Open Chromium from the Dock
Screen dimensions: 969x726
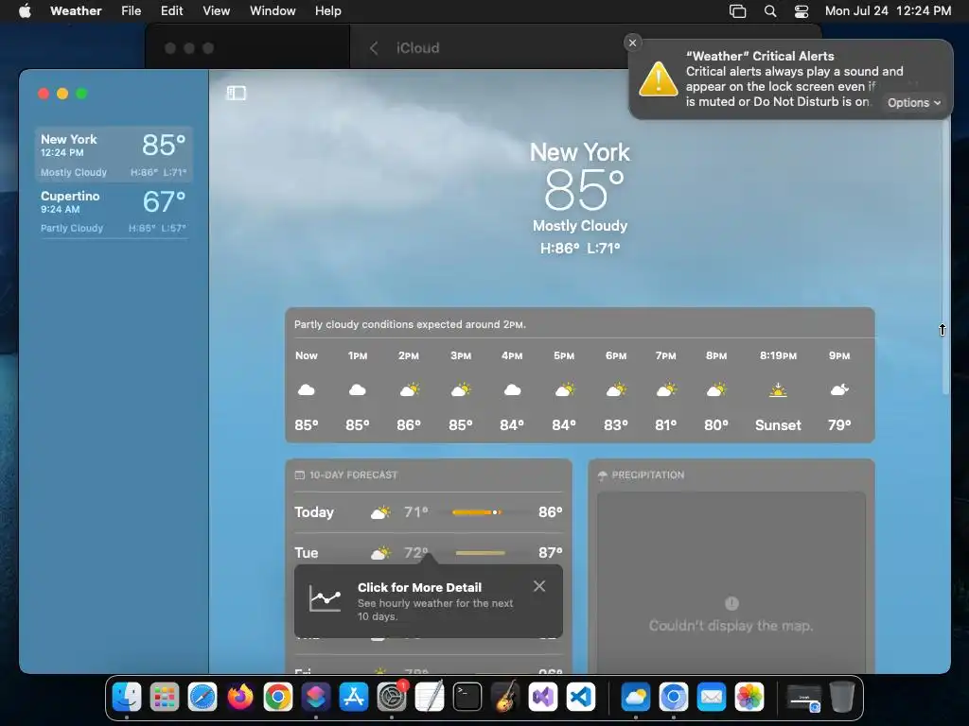[674, 697]
